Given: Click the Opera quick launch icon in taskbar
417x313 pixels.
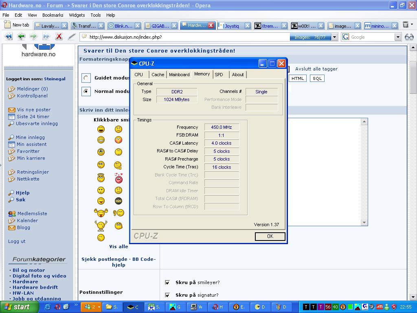Looking at the screenshot, I should 57,307.
